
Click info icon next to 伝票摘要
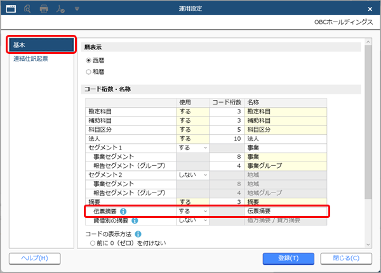[123, 212]
